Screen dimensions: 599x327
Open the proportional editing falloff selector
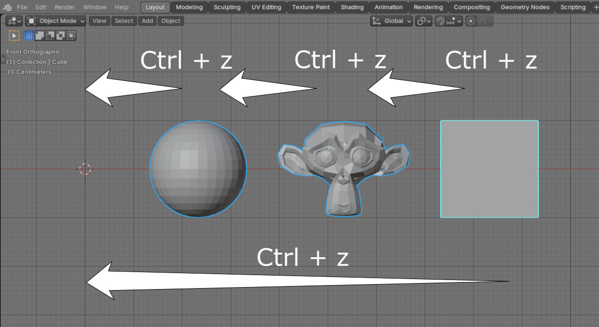tap(485, 21)
